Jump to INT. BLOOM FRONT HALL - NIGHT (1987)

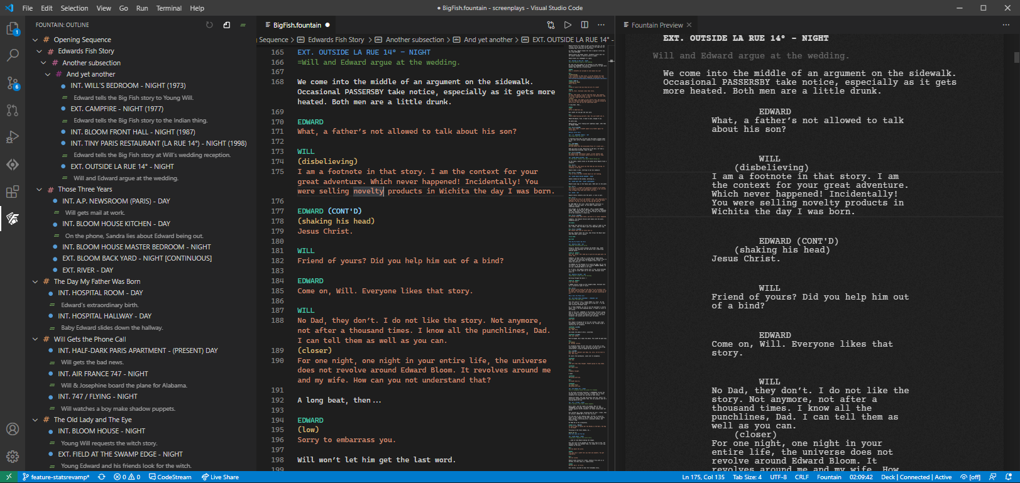click(133, 132)
